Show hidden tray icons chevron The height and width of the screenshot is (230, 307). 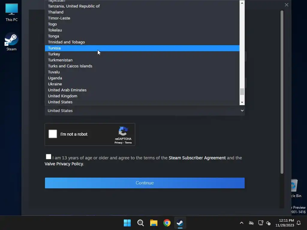pyautogui.click(x=242, y=223)
